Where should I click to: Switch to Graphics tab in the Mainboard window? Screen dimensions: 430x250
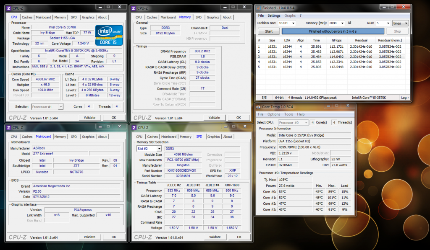click(x=88, y=137)
